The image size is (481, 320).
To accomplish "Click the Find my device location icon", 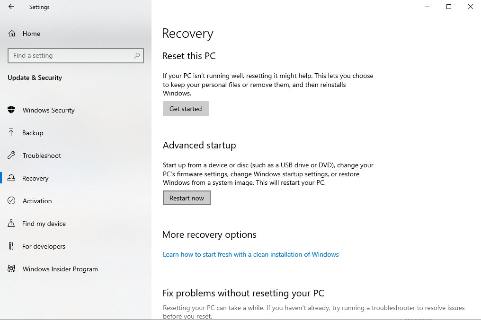I will (11, 224).
